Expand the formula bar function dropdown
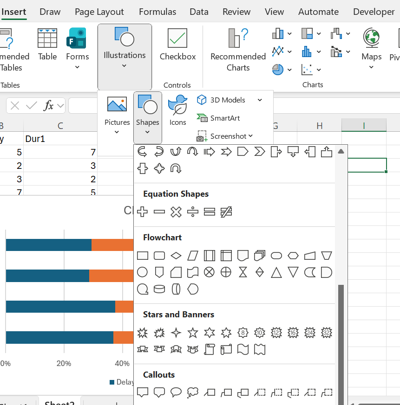Screen dimensions: 400x405 coord(60,106)
